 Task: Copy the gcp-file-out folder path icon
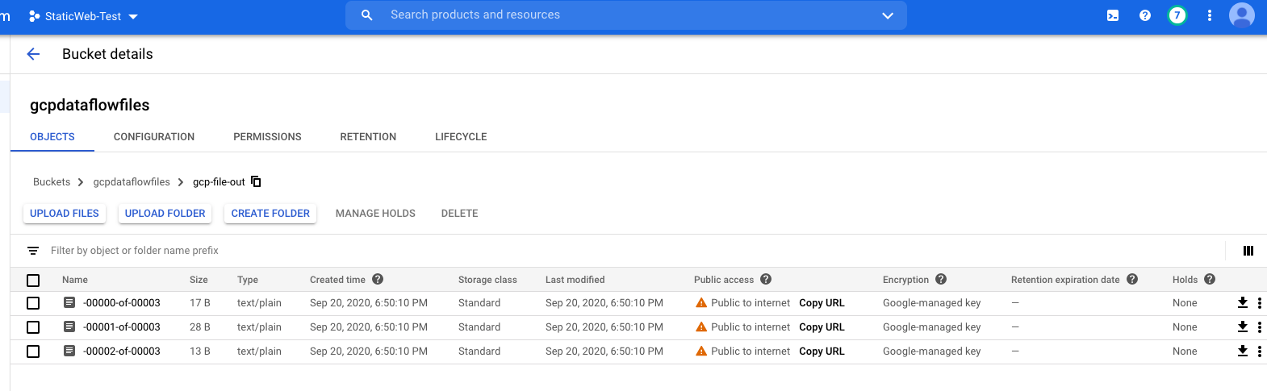pyautogui.click(x=256, y=181)
